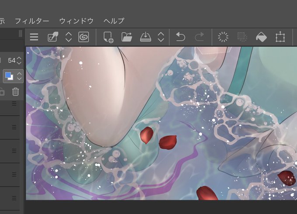Open Clip Studio spiral icon

click(x=83, y=37)
